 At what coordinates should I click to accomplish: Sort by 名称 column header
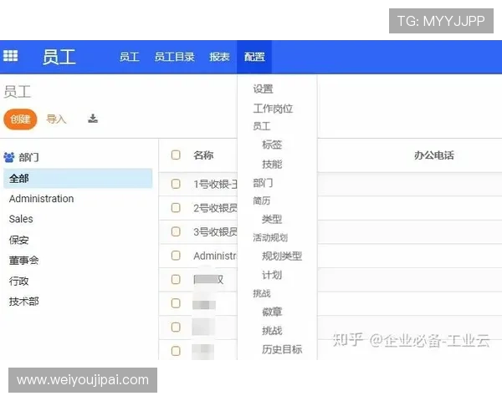203,155
